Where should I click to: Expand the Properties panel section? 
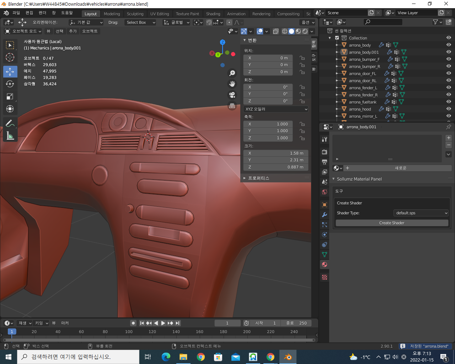coord(258,178)
